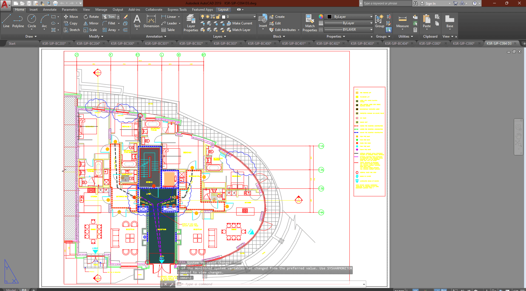Click the Quick Calculator icon
The width and height of the screenshot is (526, 291).
pos(415,30)
